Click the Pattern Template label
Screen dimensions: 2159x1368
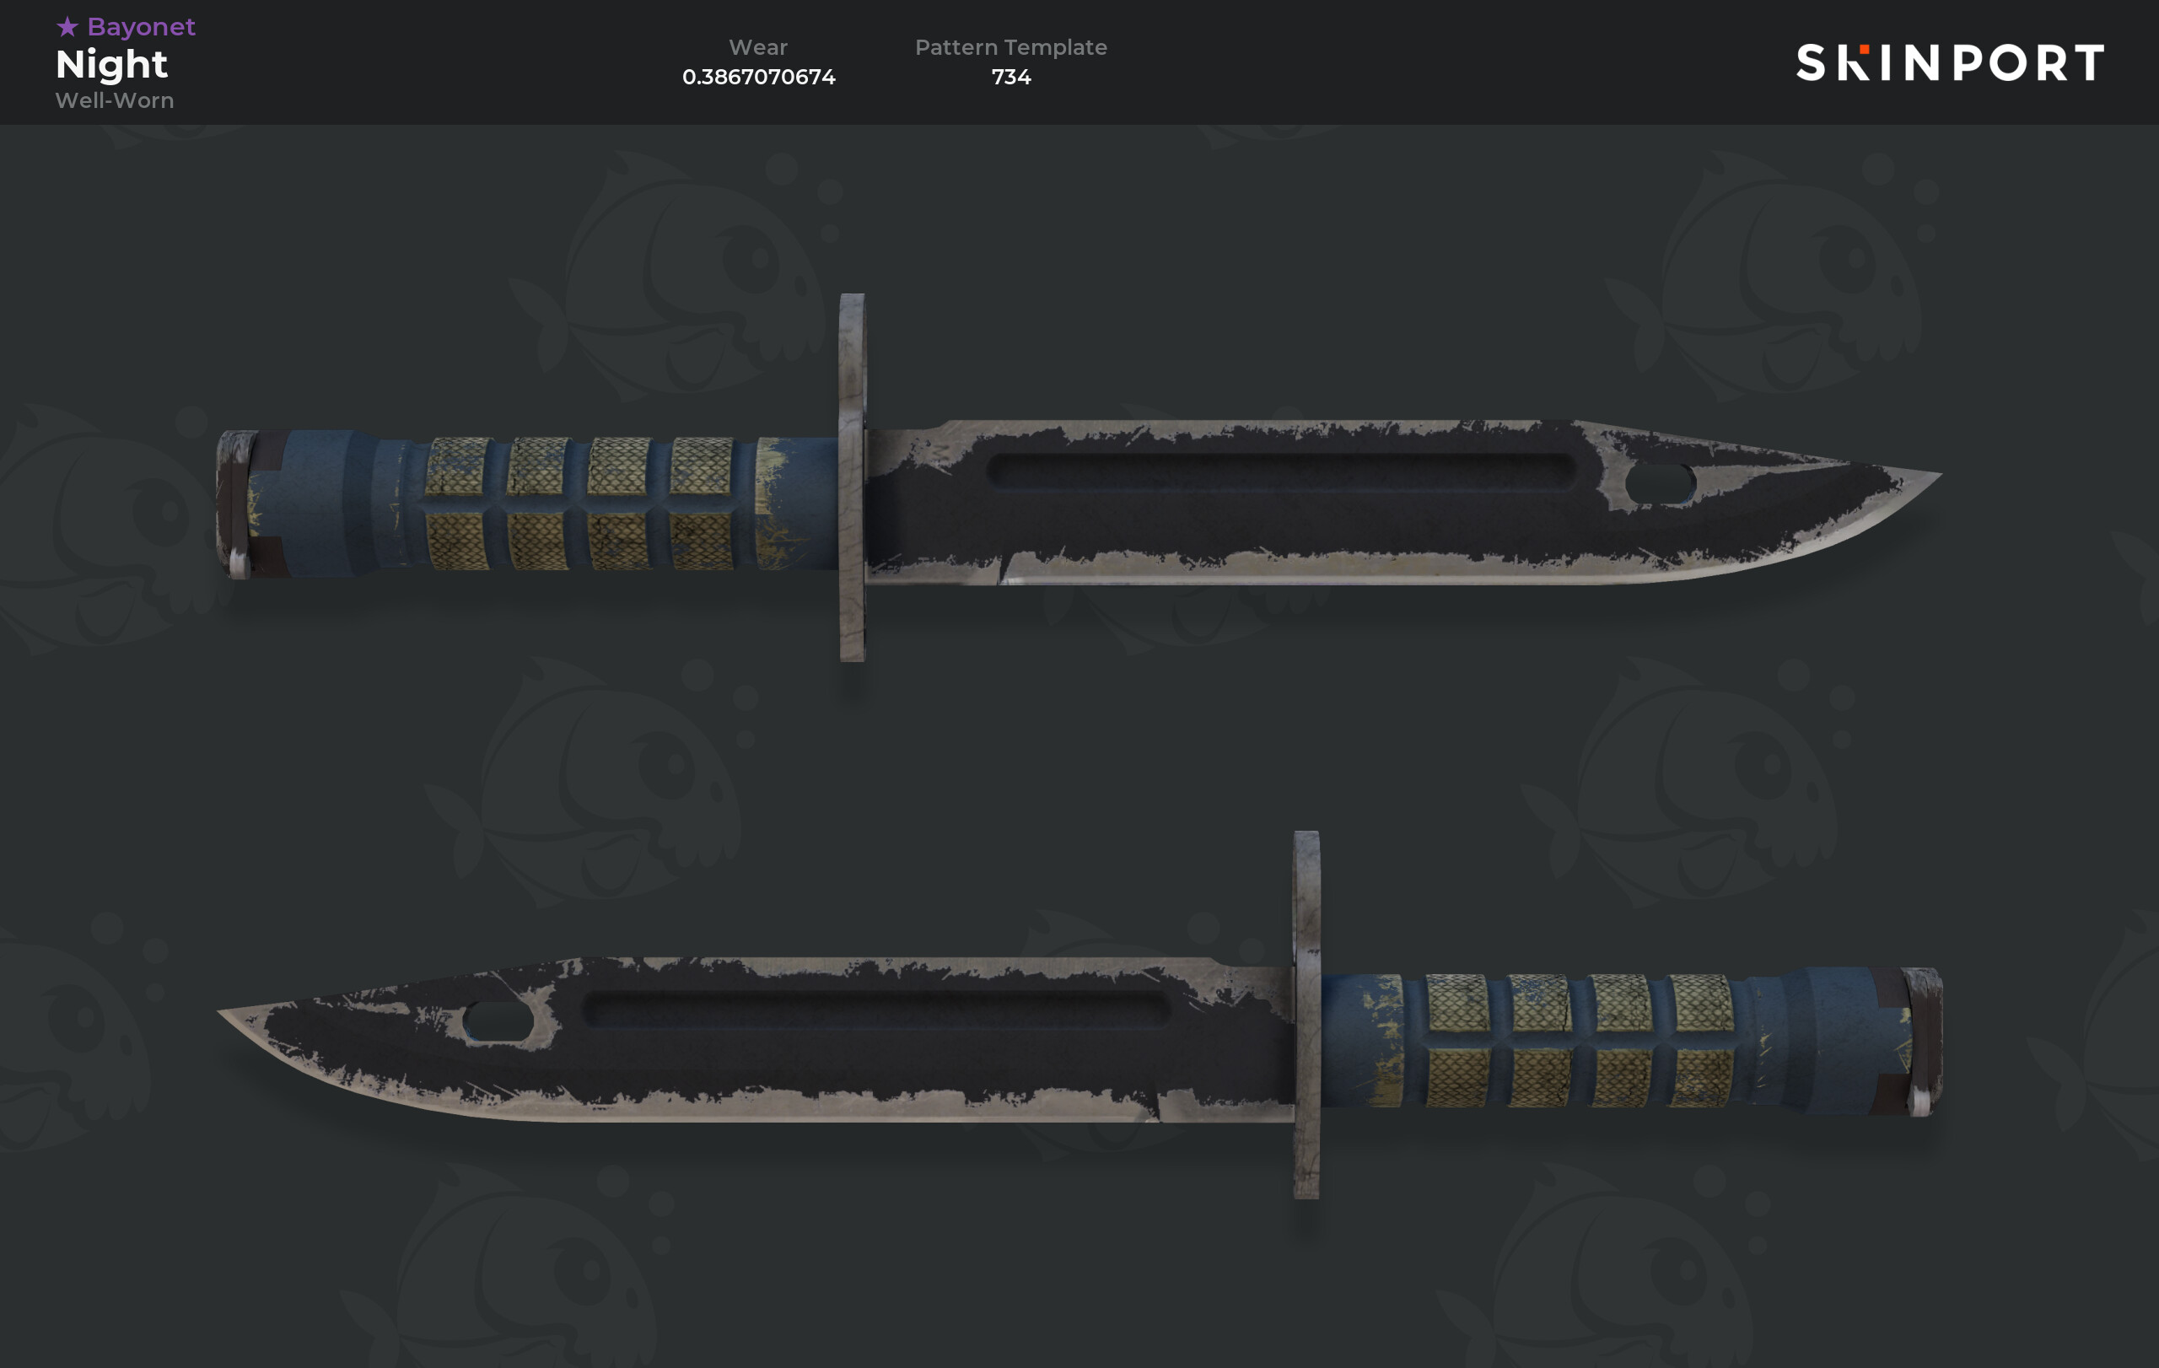point(1010,47)
